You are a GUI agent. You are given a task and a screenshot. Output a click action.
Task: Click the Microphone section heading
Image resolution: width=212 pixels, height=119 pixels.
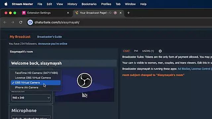24,110
